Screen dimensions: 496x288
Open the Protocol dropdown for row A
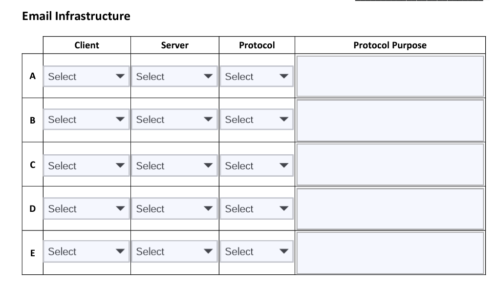pos(257,76)
